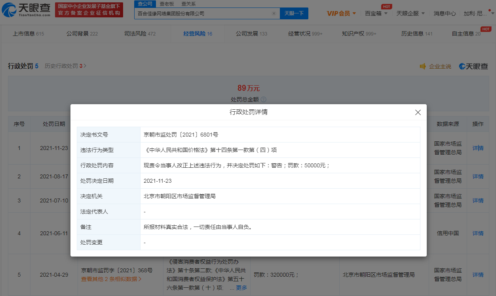Open 详情 for the 2021-08-17 penalty row
The width and height of the screenshot is (496, 296).
[478, 176]
